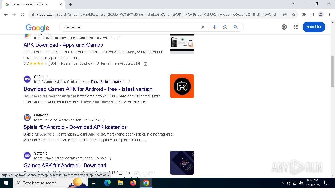Click the Softonic favicon of Download Games result
The height and width of the screenshot is (188, 335).
(x=27, y=79)
